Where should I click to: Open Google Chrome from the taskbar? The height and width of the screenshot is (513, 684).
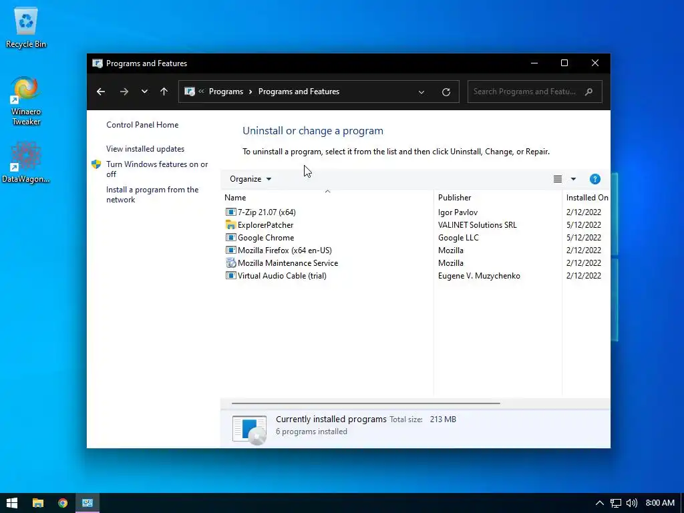coord(63,503)
